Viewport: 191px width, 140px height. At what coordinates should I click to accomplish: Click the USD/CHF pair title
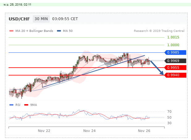(x=19, y=19)
